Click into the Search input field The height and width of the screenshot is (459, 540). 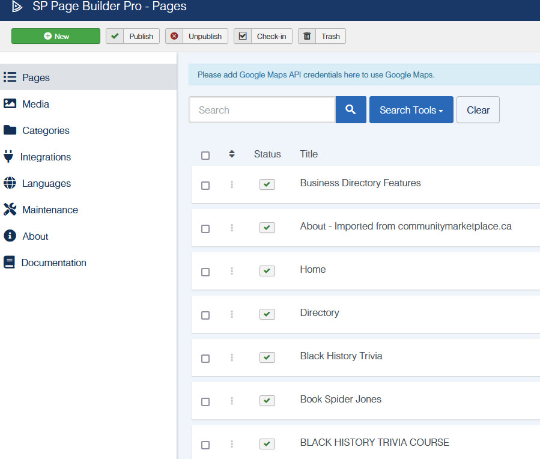click(262, 110)
